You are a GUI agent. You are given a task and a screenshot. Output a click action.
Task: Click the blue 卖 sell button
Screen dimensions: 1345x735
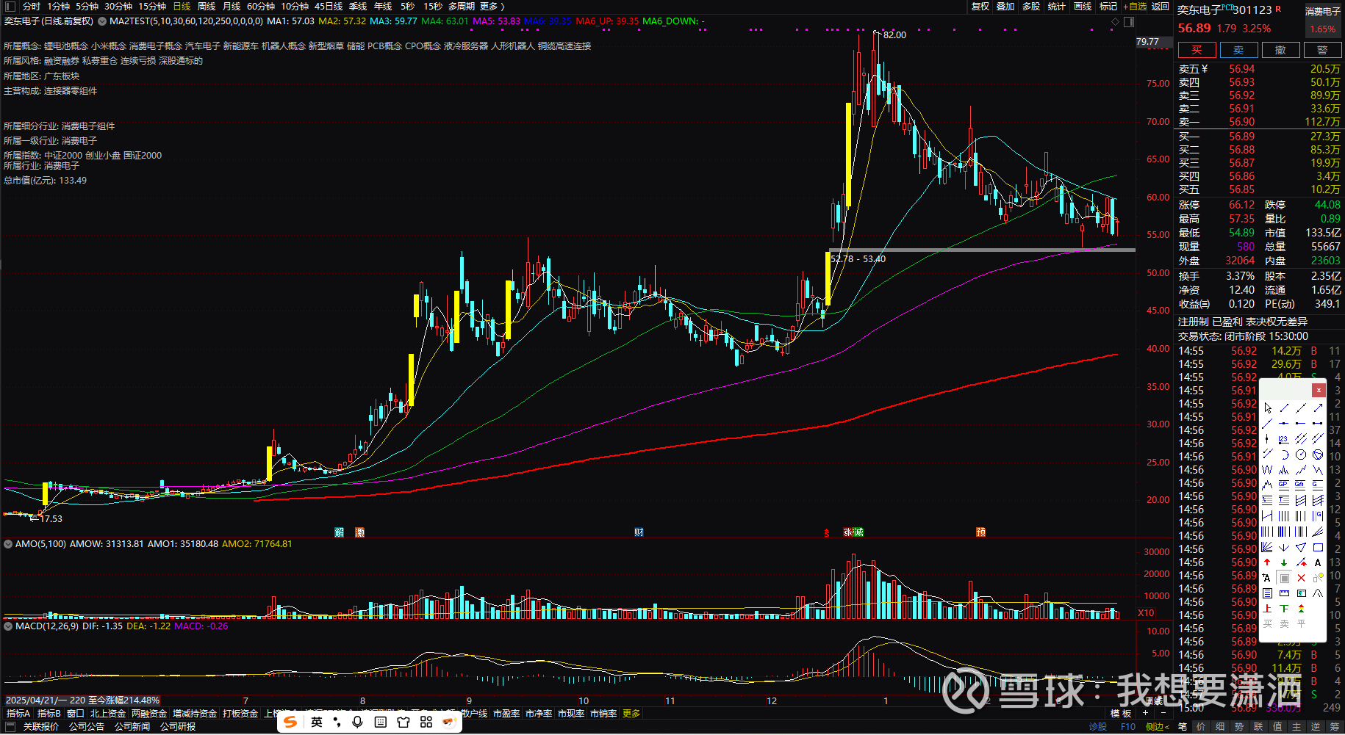click(x=1238, y=50)
